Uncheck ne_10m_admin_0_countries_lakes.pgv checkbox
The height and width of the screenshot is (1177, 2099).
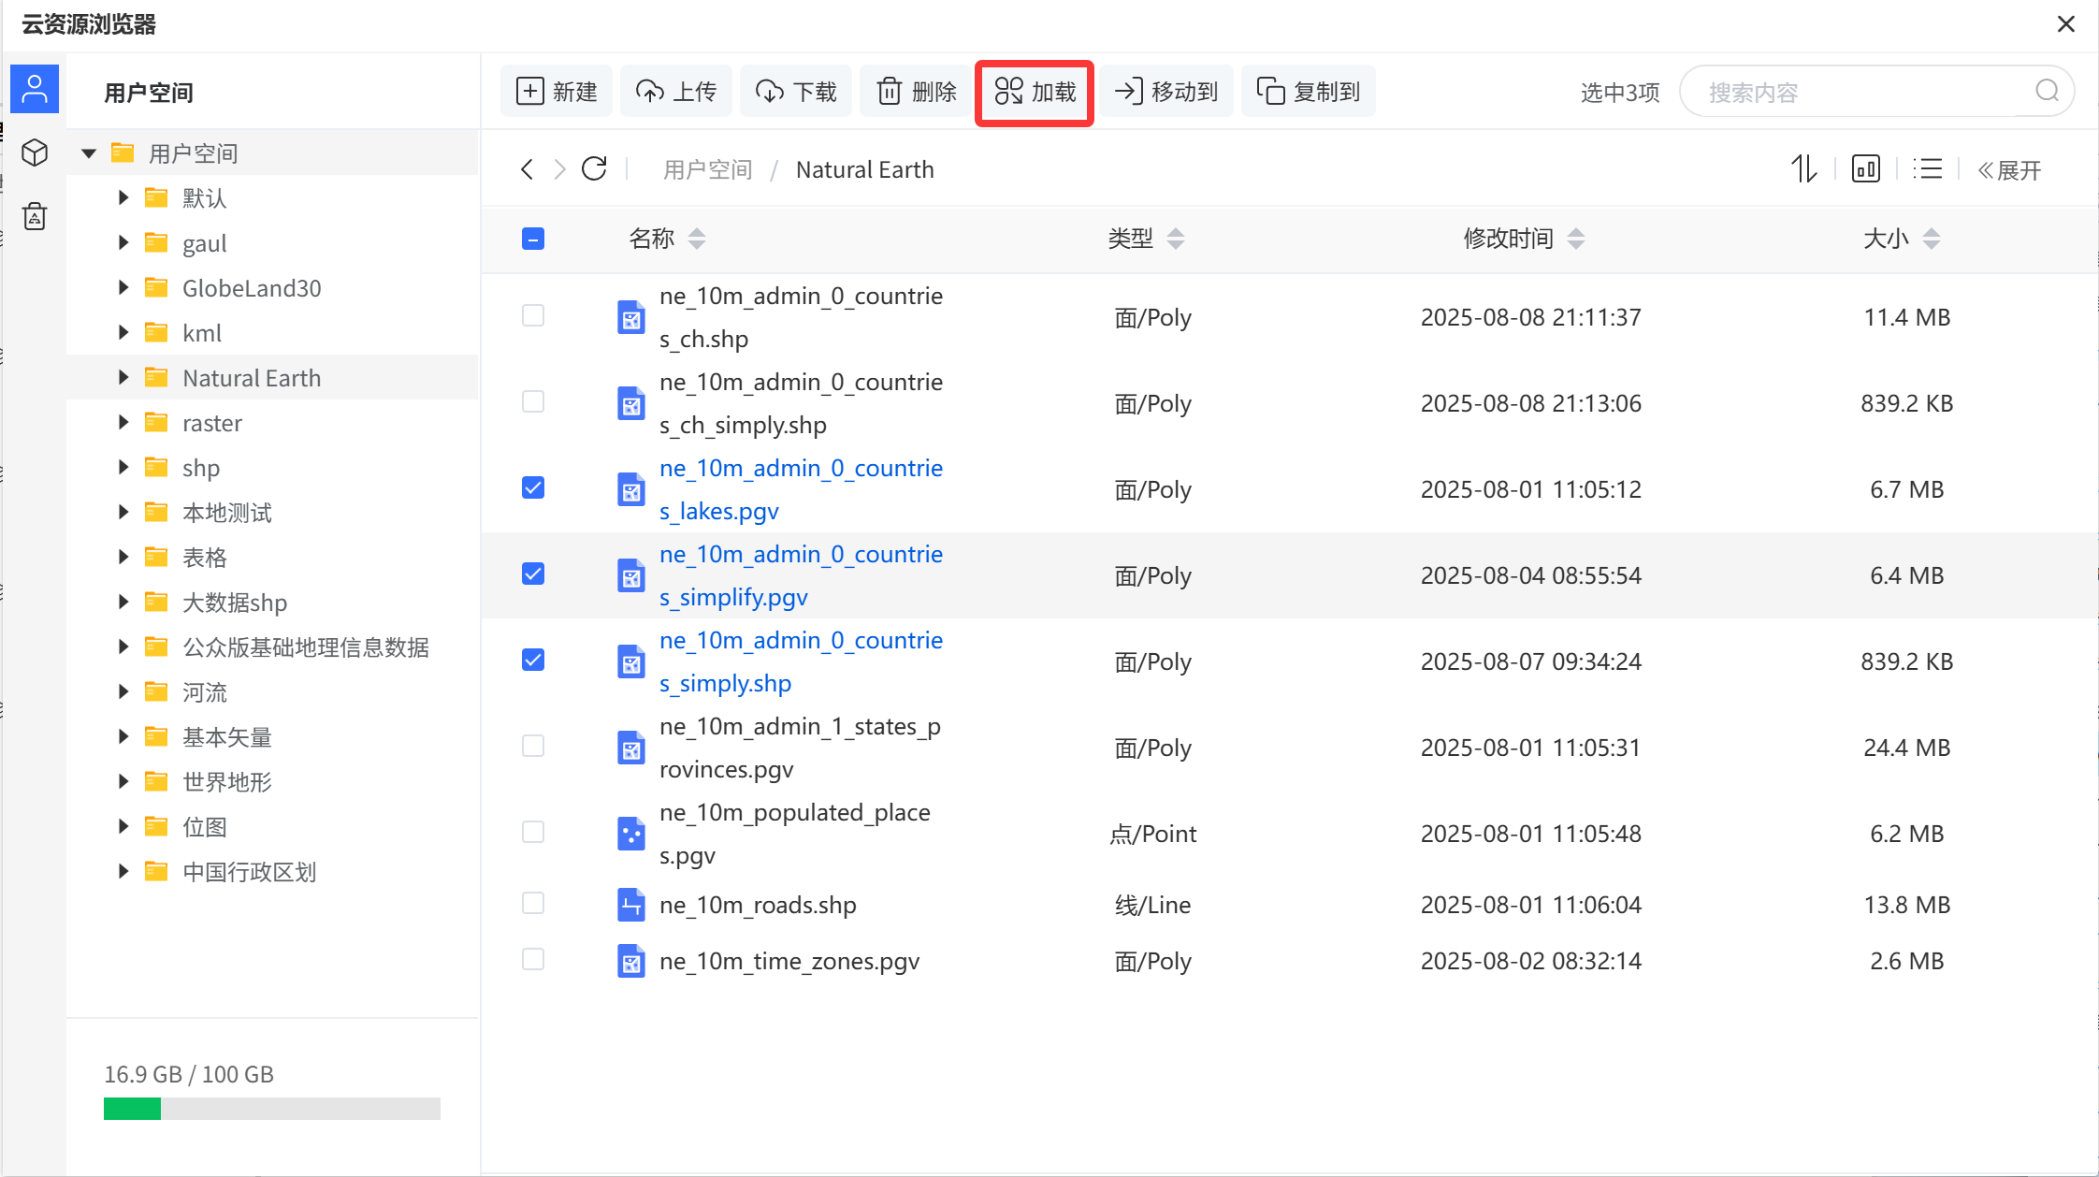pos(533,488)
